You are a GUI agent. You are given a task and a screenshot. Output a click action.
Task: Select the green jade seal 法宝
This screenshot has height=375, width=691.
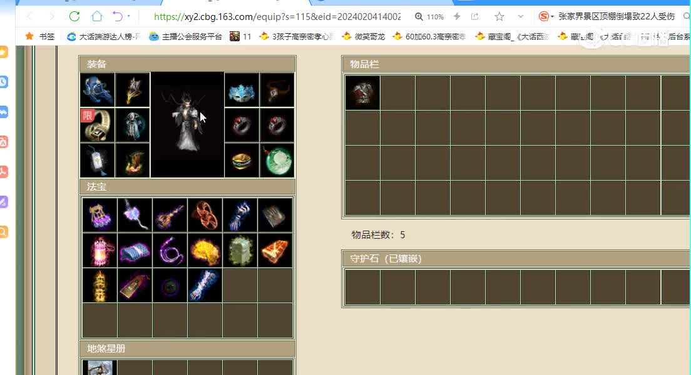click(240, 251)
